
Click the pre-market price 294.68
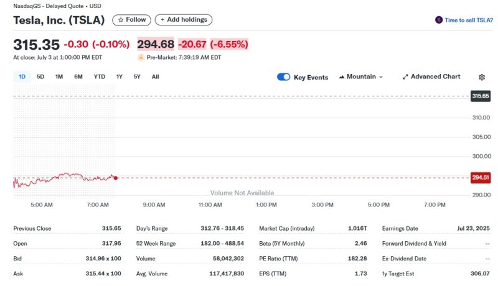[x=156, y=44]
